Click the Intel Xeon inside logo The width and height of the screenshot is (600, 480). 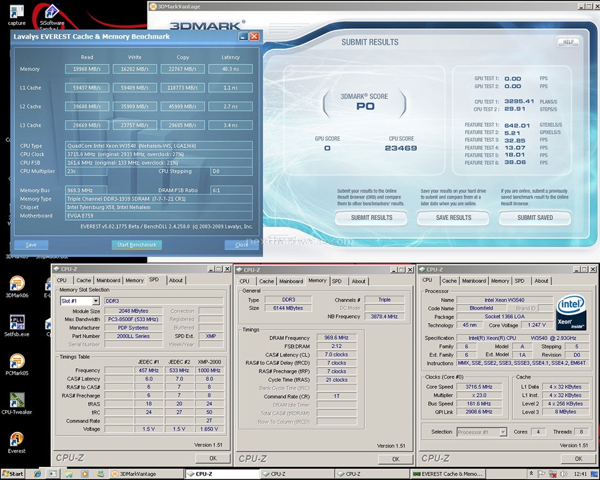(x=571, y=312)
